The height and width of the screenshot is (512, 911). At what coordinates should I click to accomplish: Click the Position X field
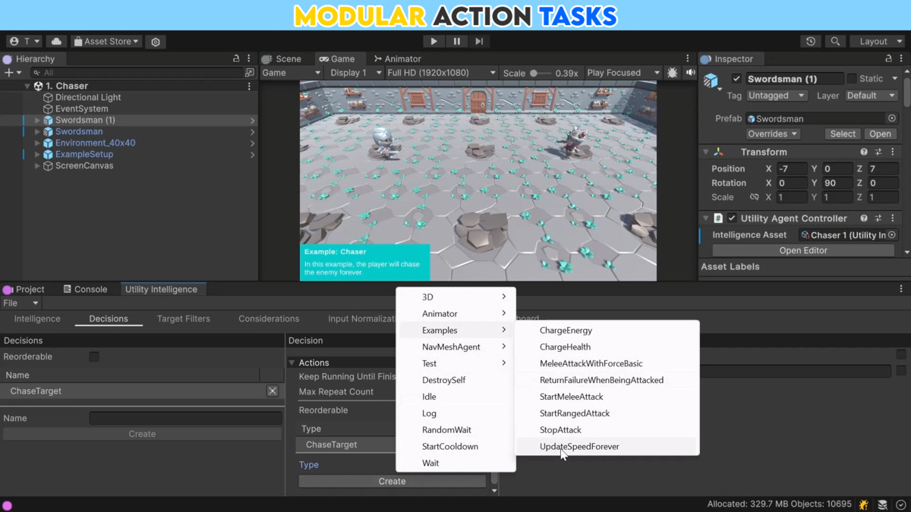(x=791, y=168)
